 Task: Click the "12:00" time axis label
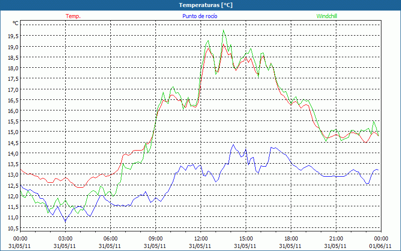tap(201, 239)
